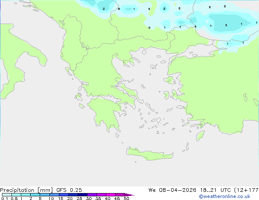Click the '50' legend scale label
This screenshot has height=200, width=259.
click(x=126, y=198)
